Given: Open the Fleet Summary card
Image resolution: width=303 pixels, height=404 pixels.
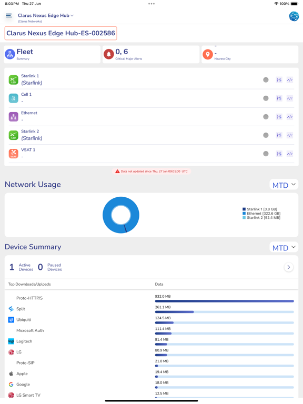Looking at the screenshot, I should tap(52, 54).
